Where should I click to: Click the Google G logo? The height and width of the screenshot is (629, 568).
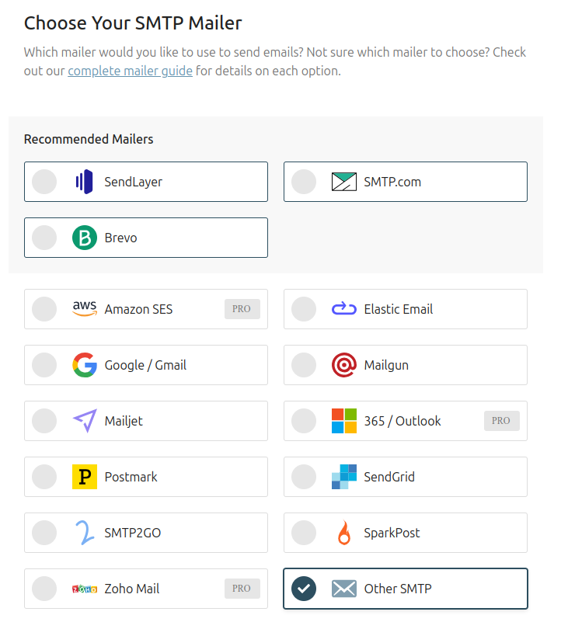pyautogui.click(x=85, y=365)
